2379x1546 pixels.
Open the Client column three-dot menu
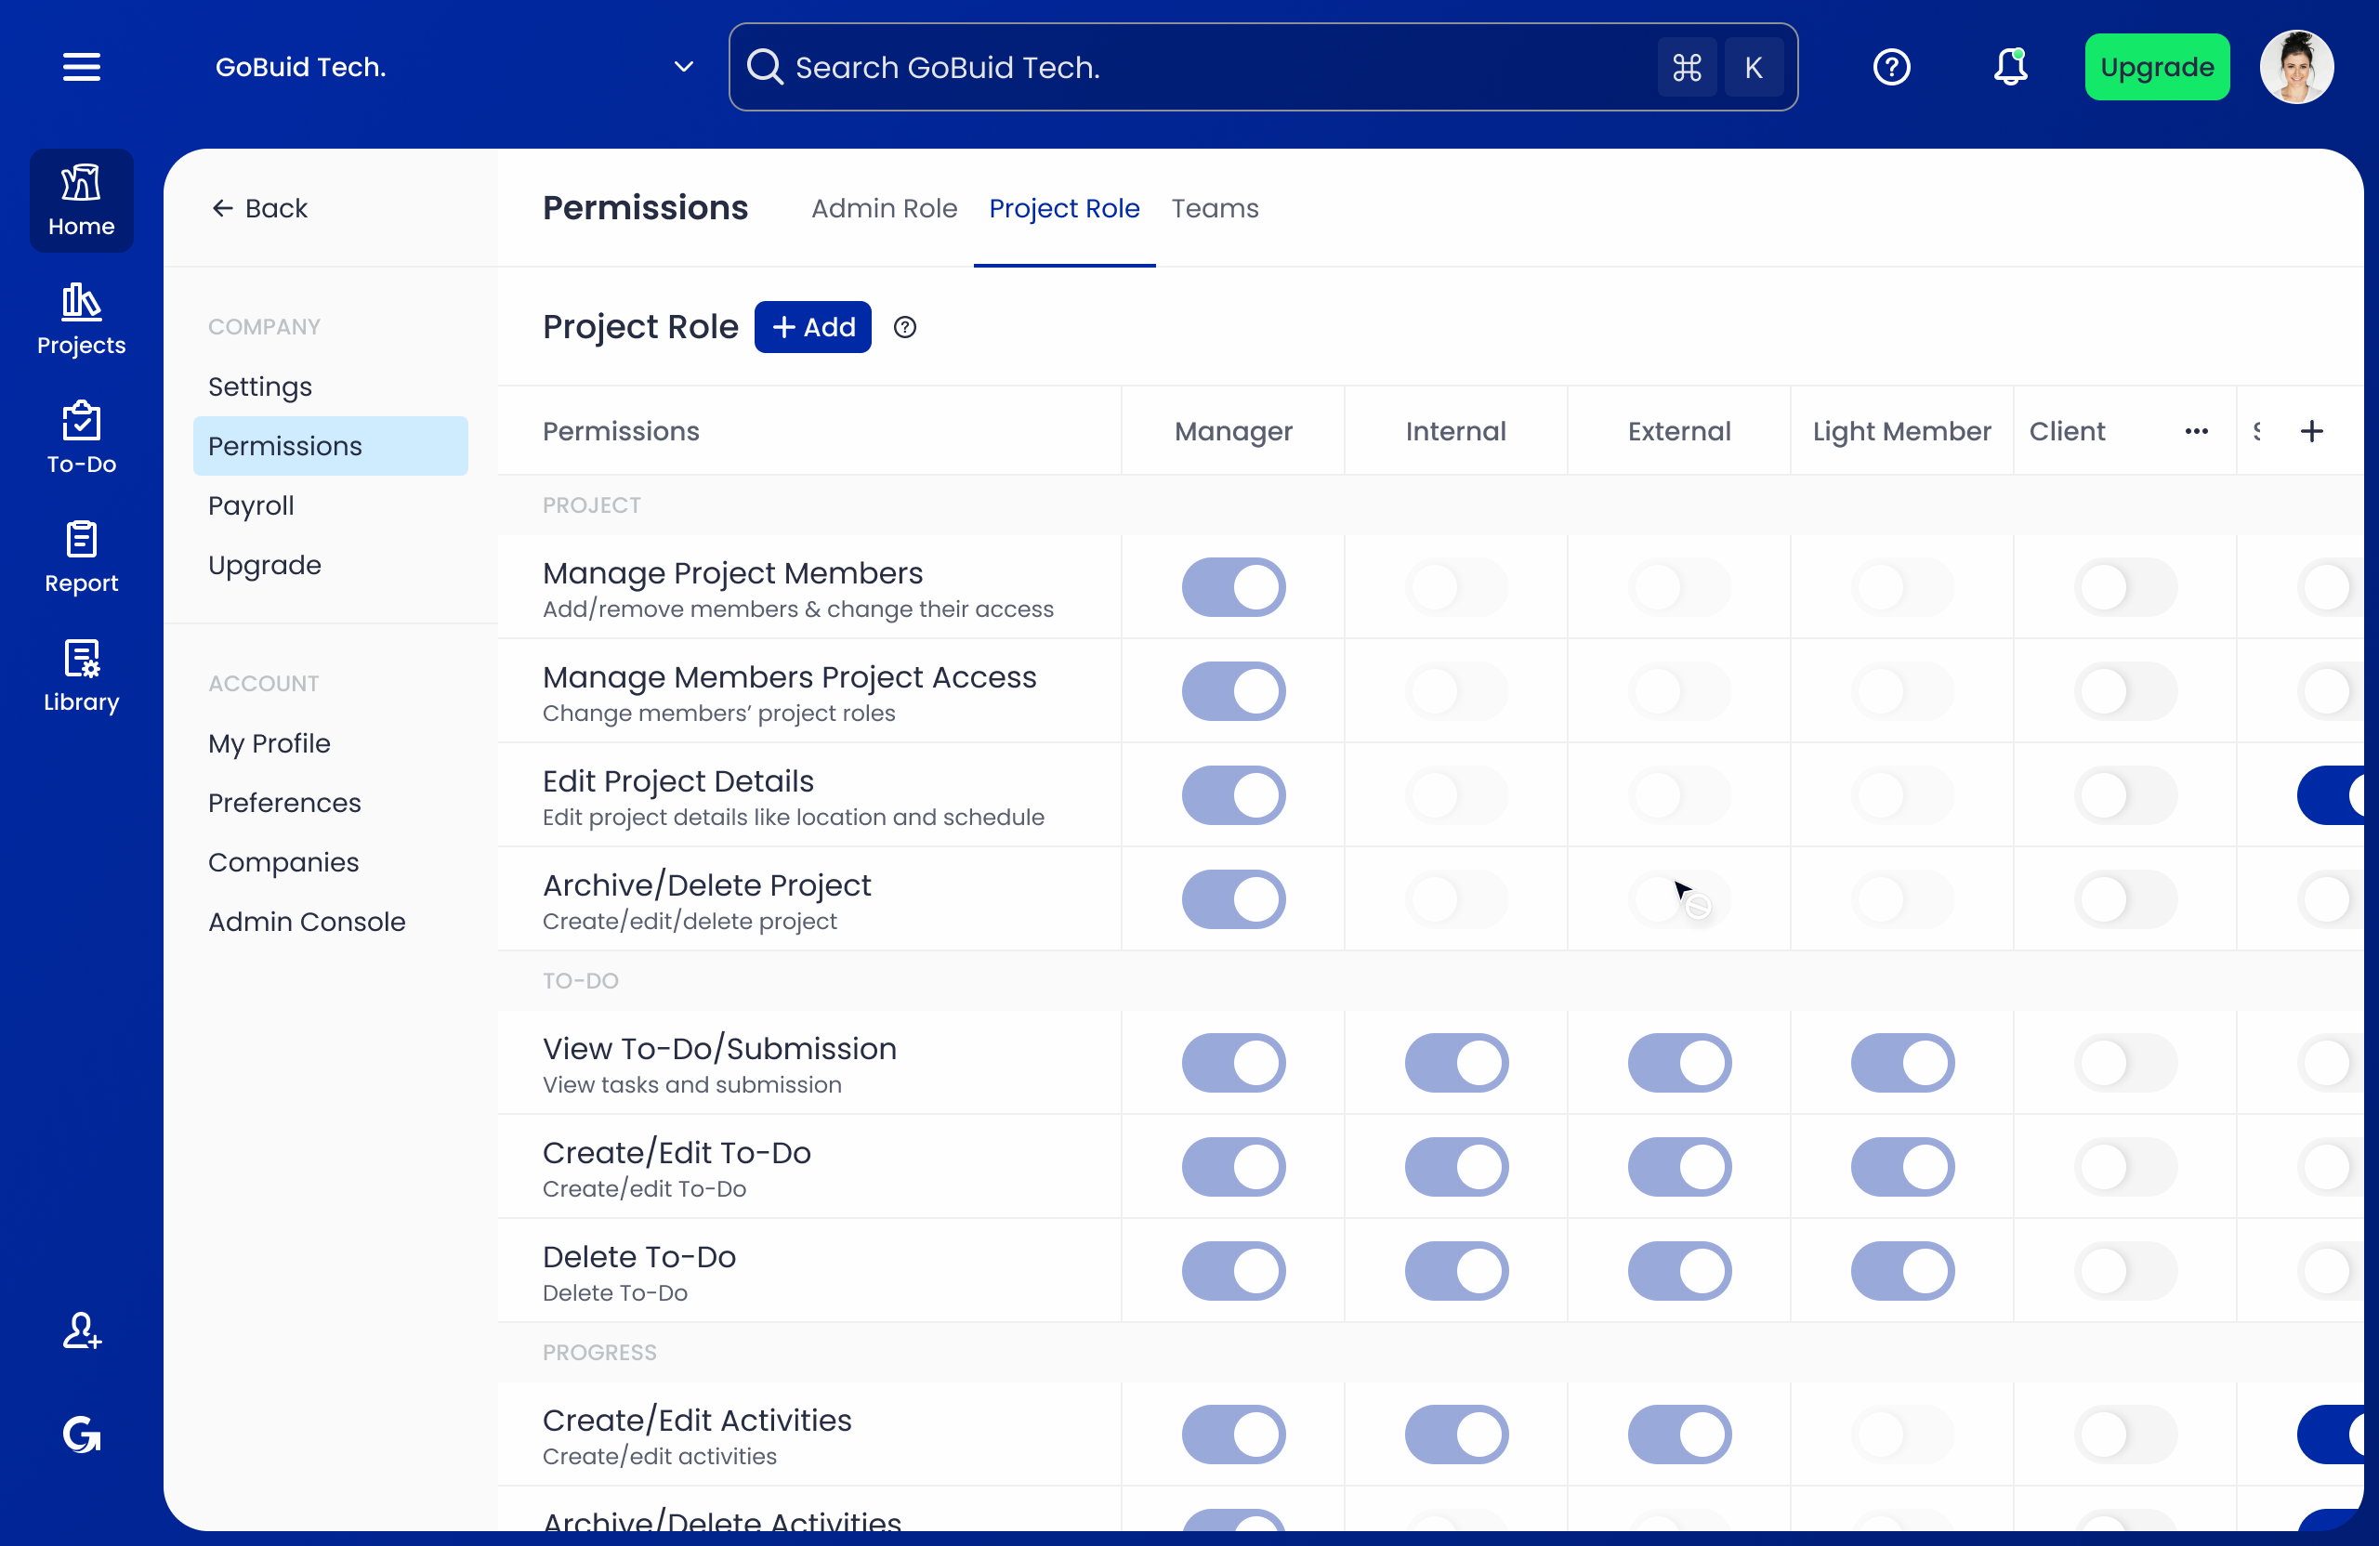click(x=2196, y=432)
